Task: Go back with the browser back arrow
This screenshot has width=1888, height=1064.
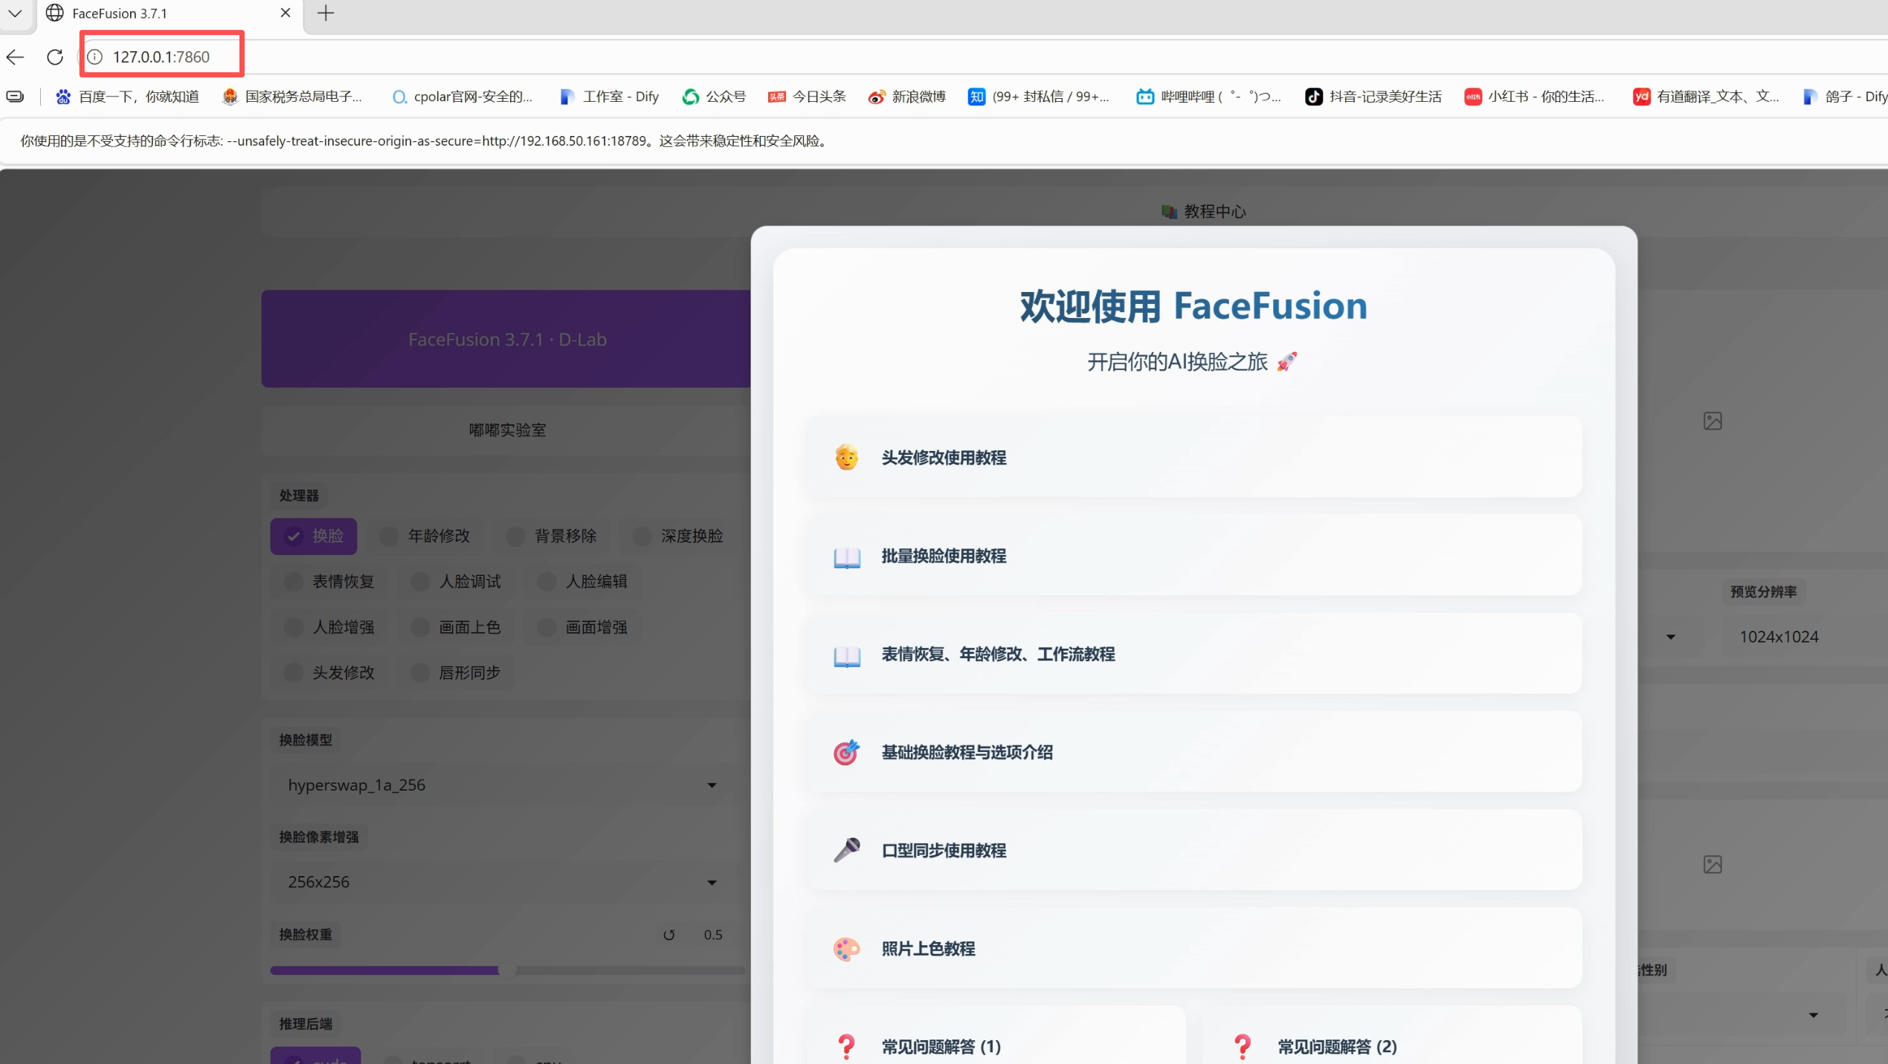Action: tap(15, 57)
